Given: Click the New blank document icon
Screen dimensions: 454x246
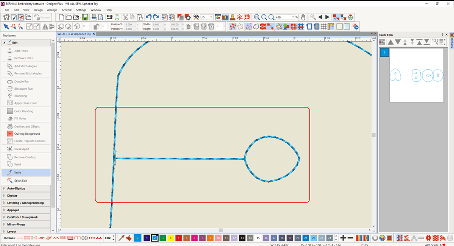Looking at the screenshot, I should click(x=61, y=17).
